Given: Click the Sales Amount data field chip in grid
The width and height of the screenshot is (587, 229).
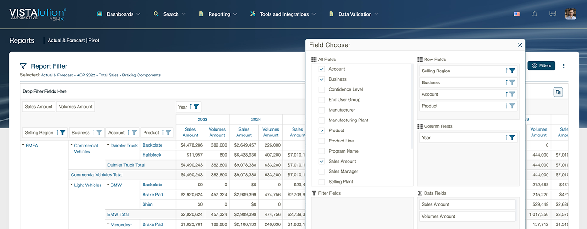Looking at the screenshot, I should point(39,107).
